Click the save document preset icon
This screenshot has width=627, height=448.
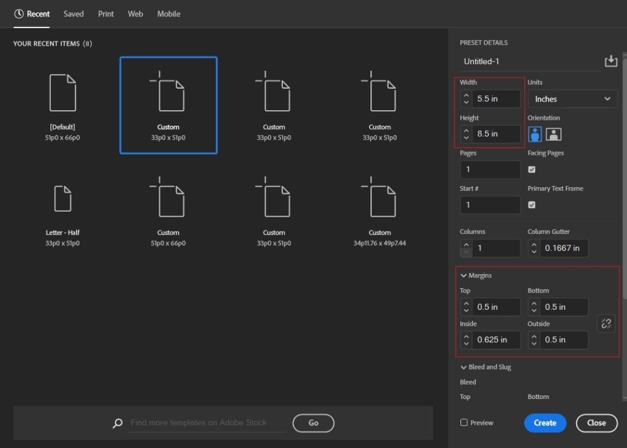click(610, 61)
